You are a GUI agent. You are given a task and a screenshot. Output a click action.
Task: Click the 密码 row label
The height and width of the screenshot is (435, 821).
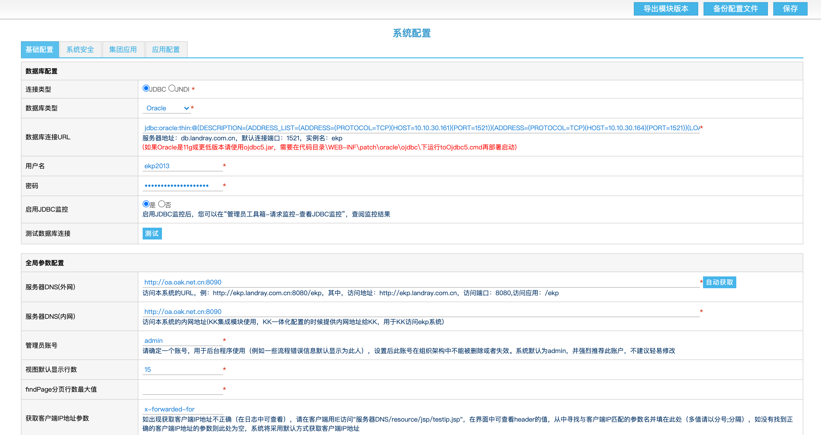tap(32, 186)
